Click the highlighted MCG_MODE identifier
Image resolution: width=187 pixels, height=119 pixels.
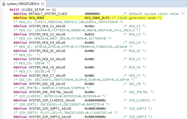tap(37, 18)
